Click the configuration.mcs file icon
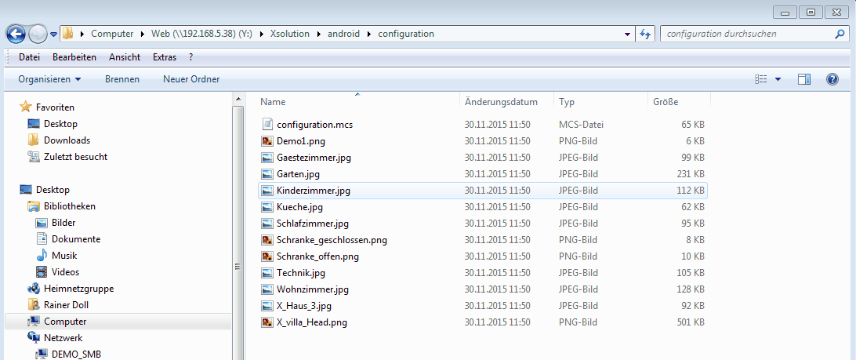Viewport: 856px width, 360px height. point(267,125)
